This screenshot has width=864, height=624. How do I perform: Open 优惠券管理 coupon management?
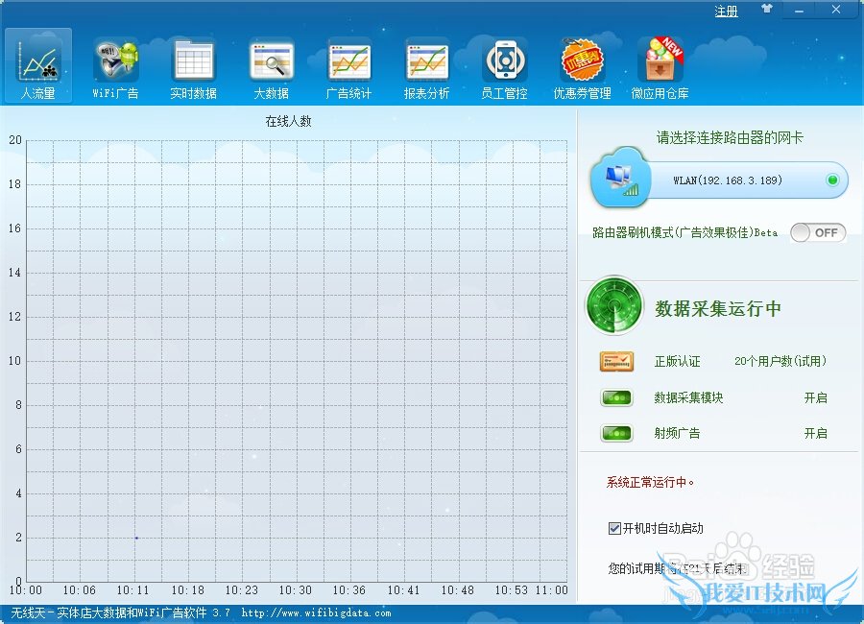click(x=582, y=67)
